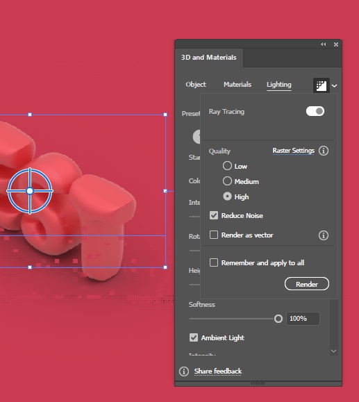Click the Softness 100% value field

[x=303, y=319]
